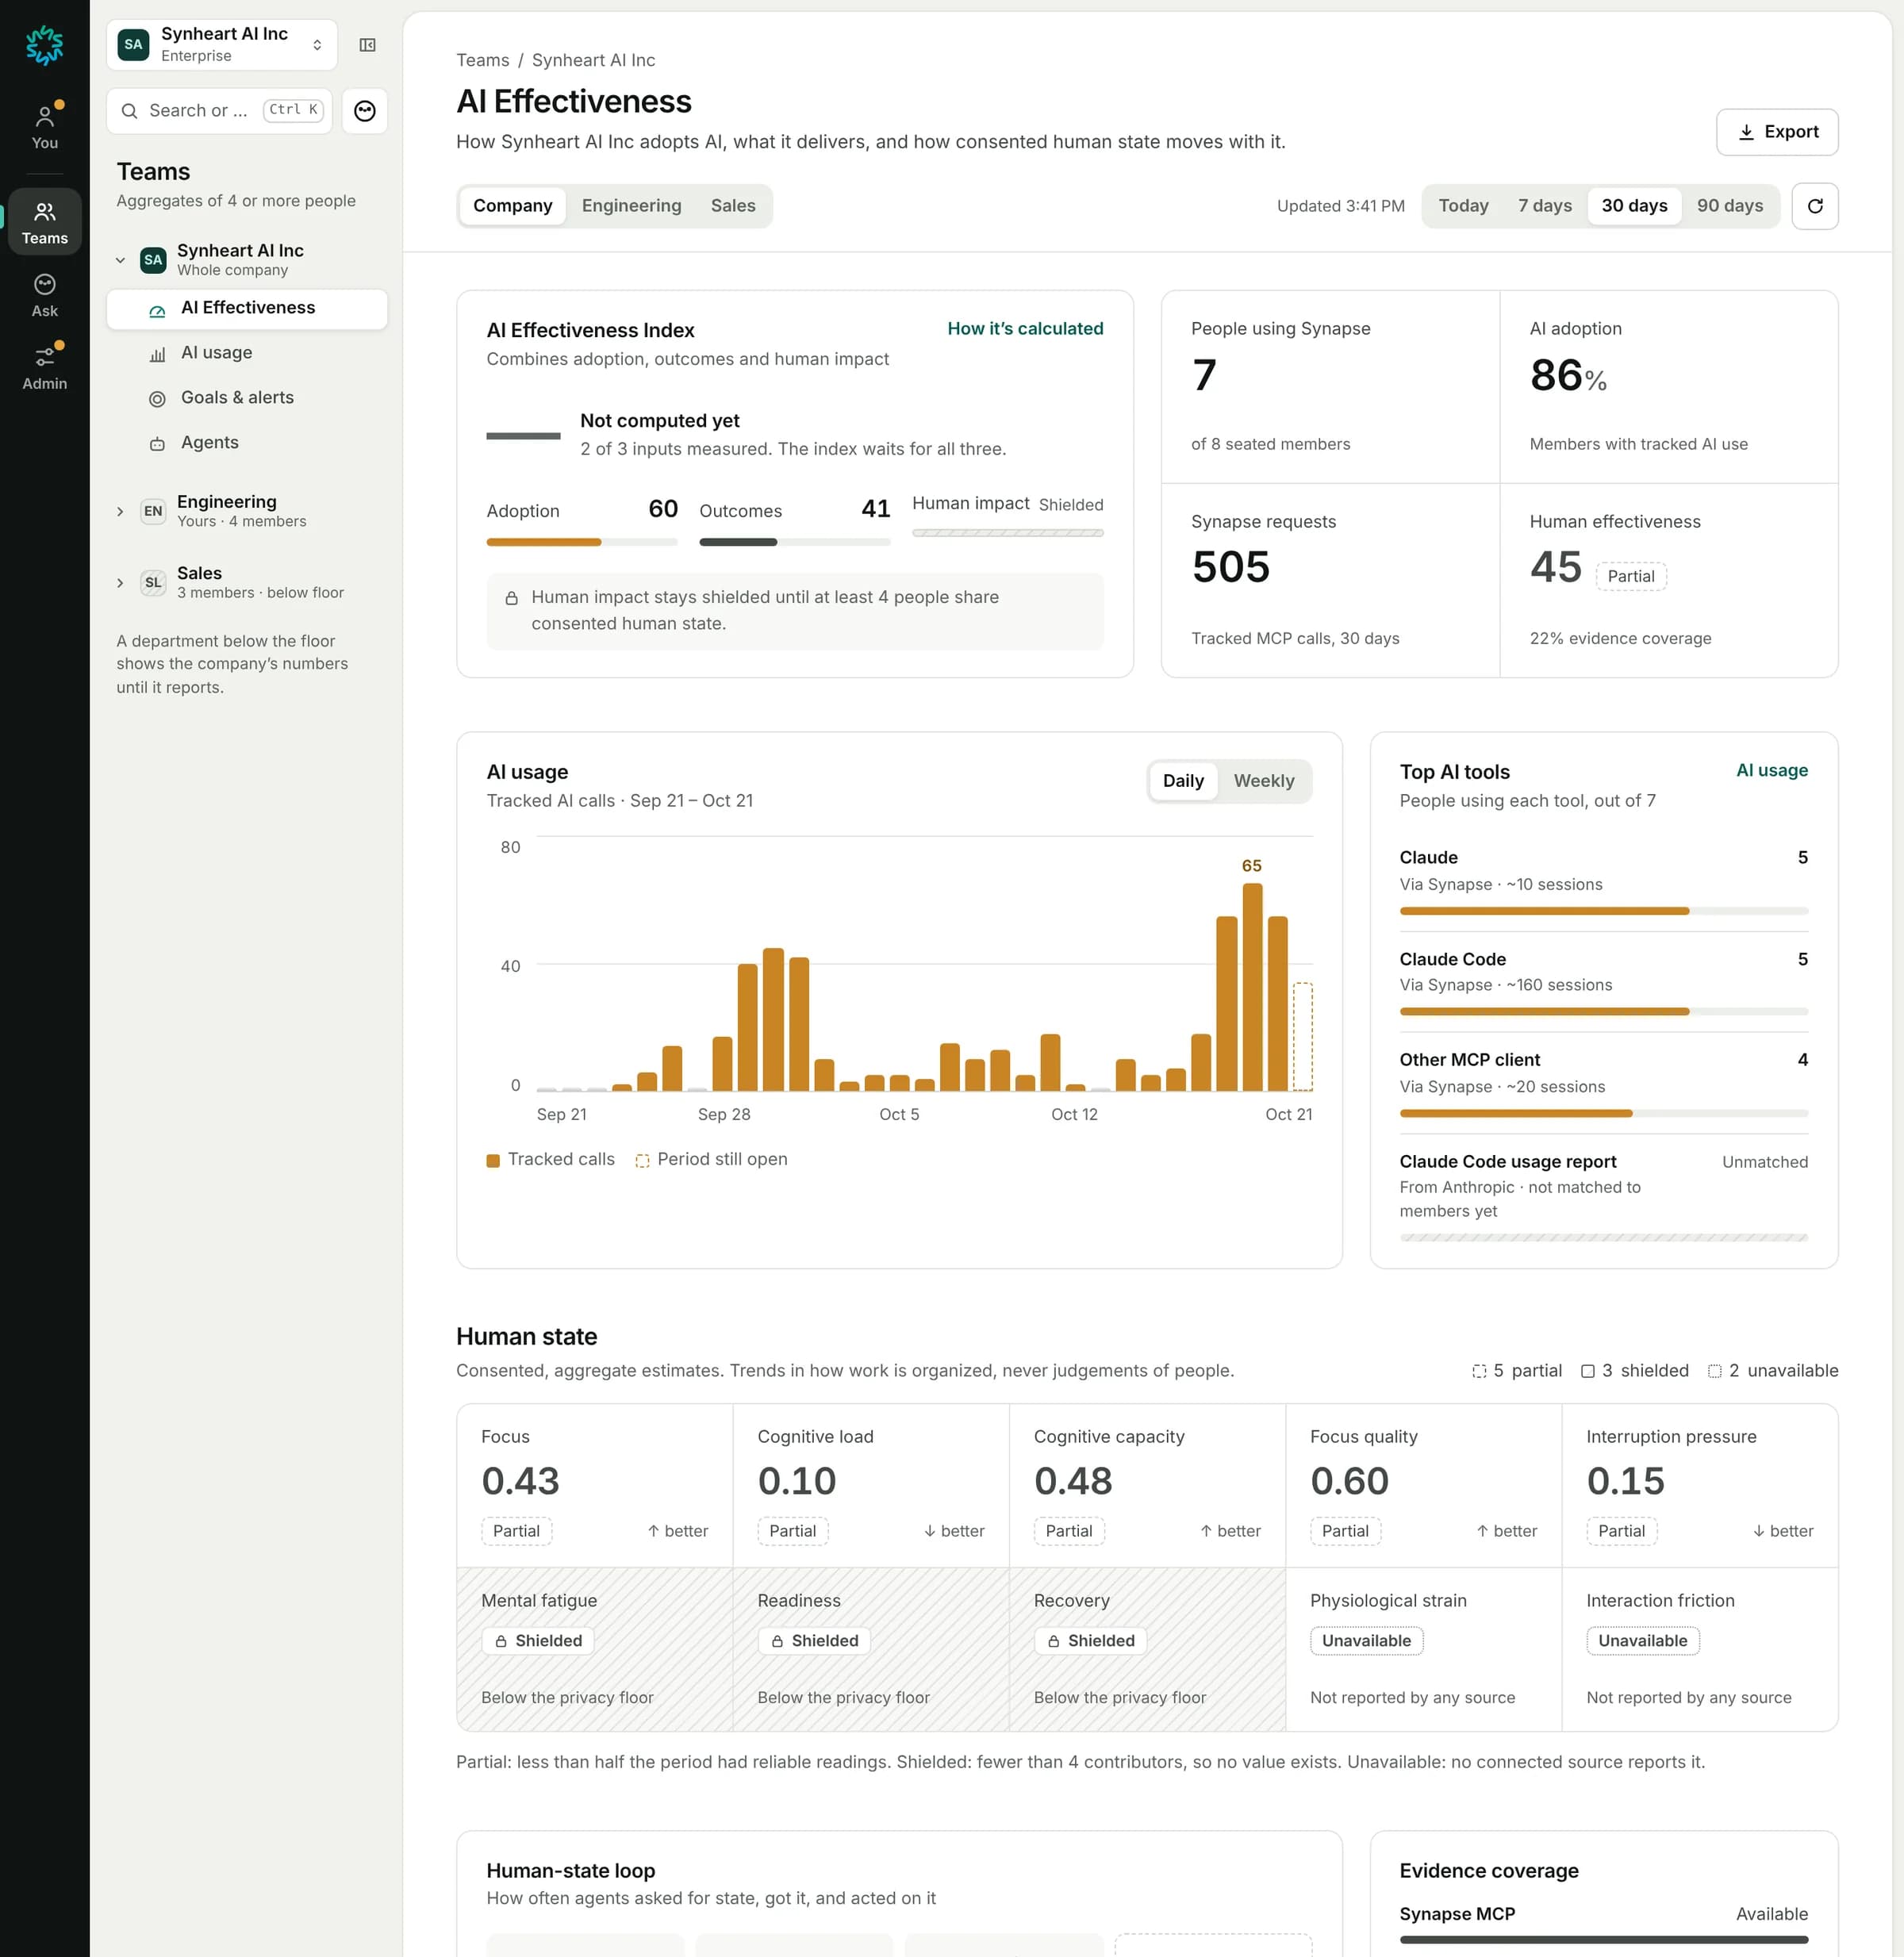Collapse the Synheart AI Inc tree chevron
This screenshot has height=1957, width=1904.
click(120, 260)
